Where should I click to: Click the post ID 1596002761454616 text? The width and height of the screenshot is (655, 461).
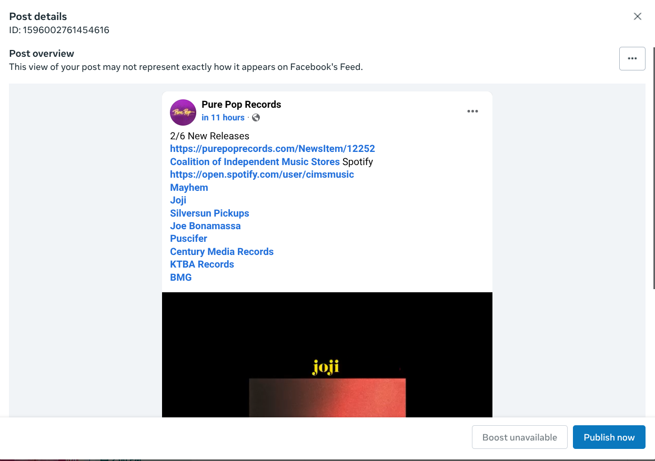tap(59, 30)
